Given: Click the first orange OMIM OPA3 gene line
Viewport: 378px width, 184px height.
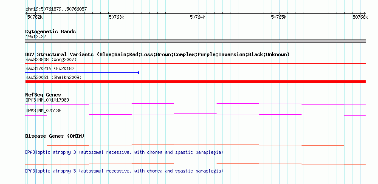Looking at the screenshot, I should [x=195, y=145].
